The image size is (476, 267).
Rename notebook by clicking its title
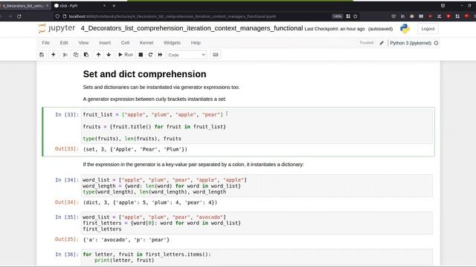192,28
